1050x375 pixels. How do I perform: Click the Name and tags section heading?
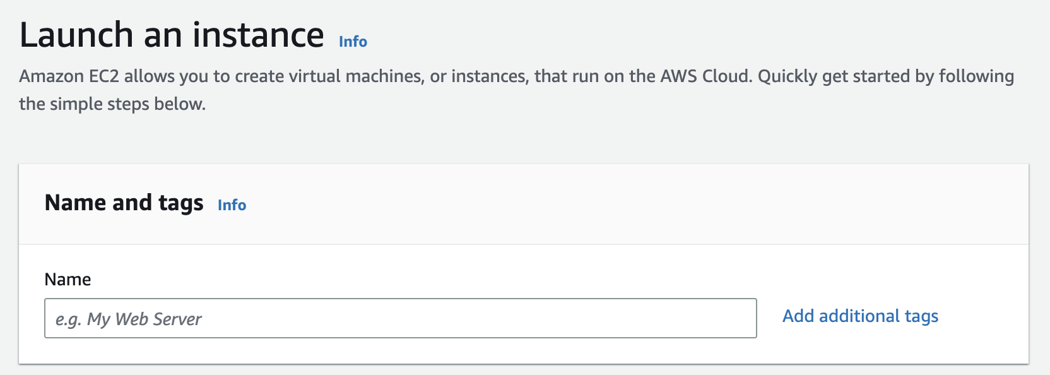(x=124, y=203)
